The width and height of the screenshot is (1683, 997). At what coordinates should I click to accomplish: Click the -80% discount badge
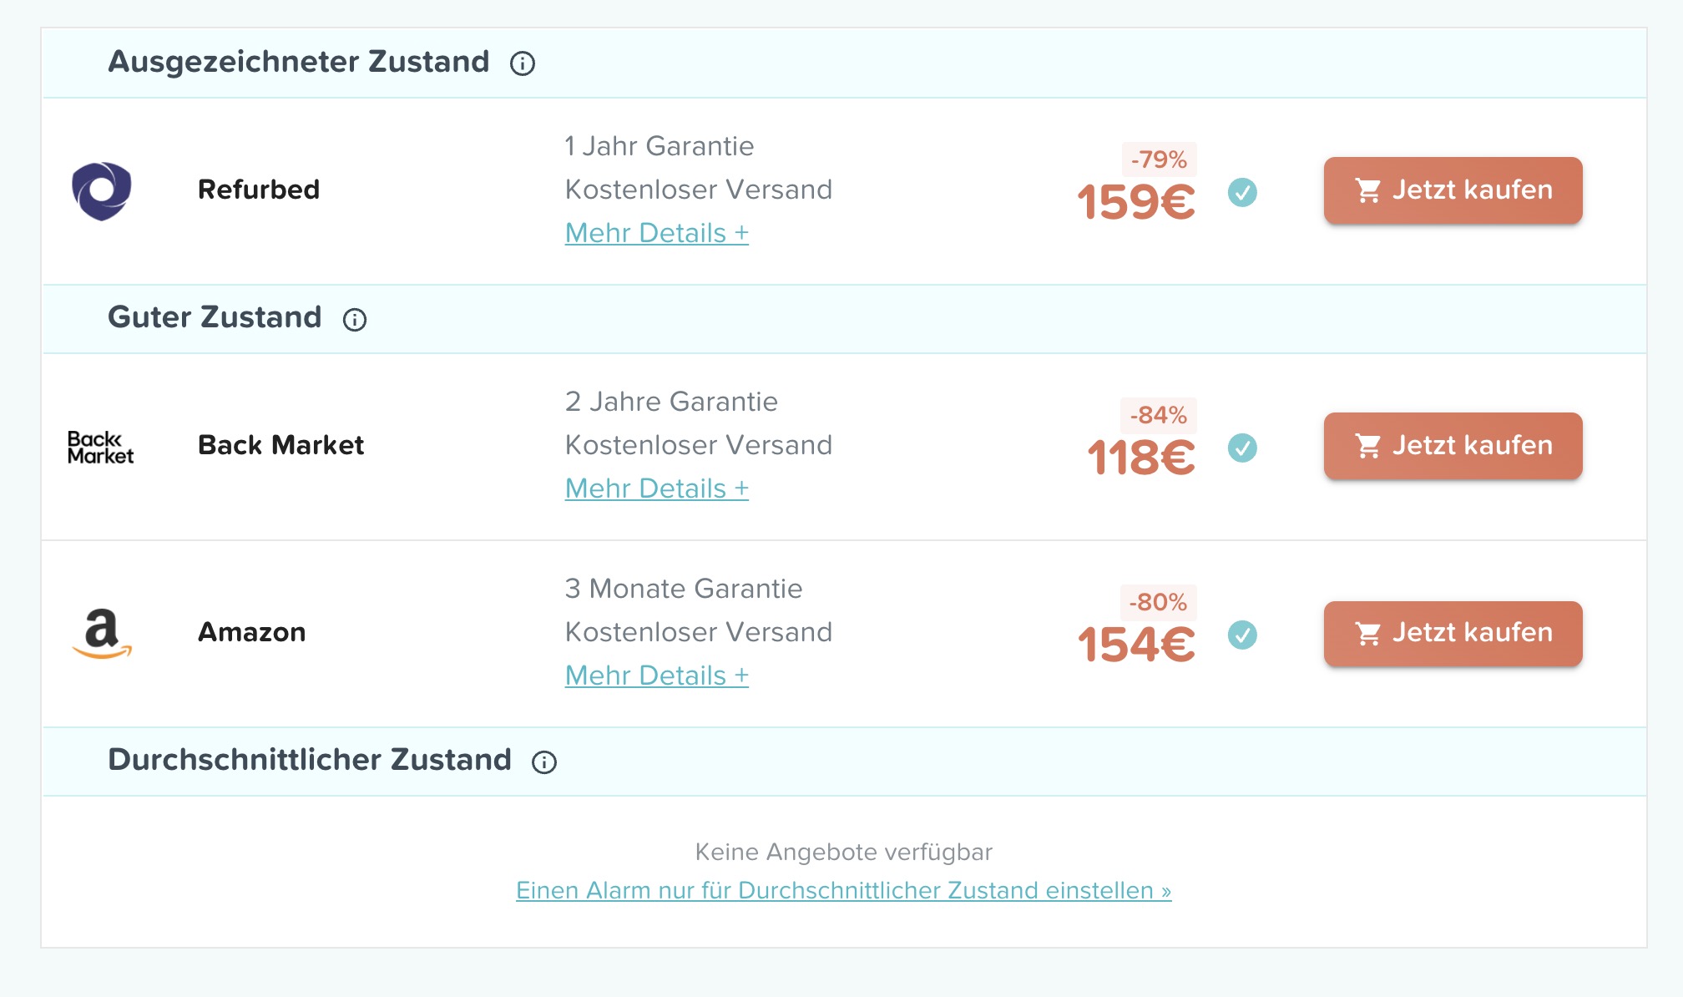click(x=1158, y=602)
